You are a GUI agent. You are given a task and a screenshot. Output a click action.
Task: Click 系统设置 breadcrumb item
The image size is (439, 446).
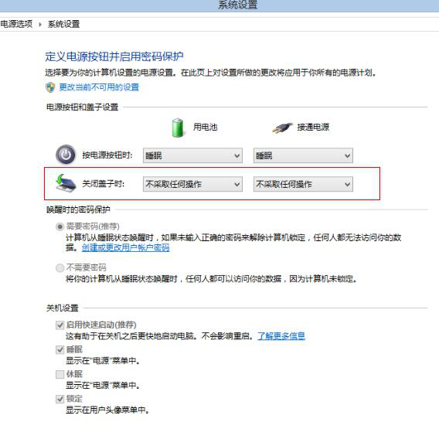[63, 24]
